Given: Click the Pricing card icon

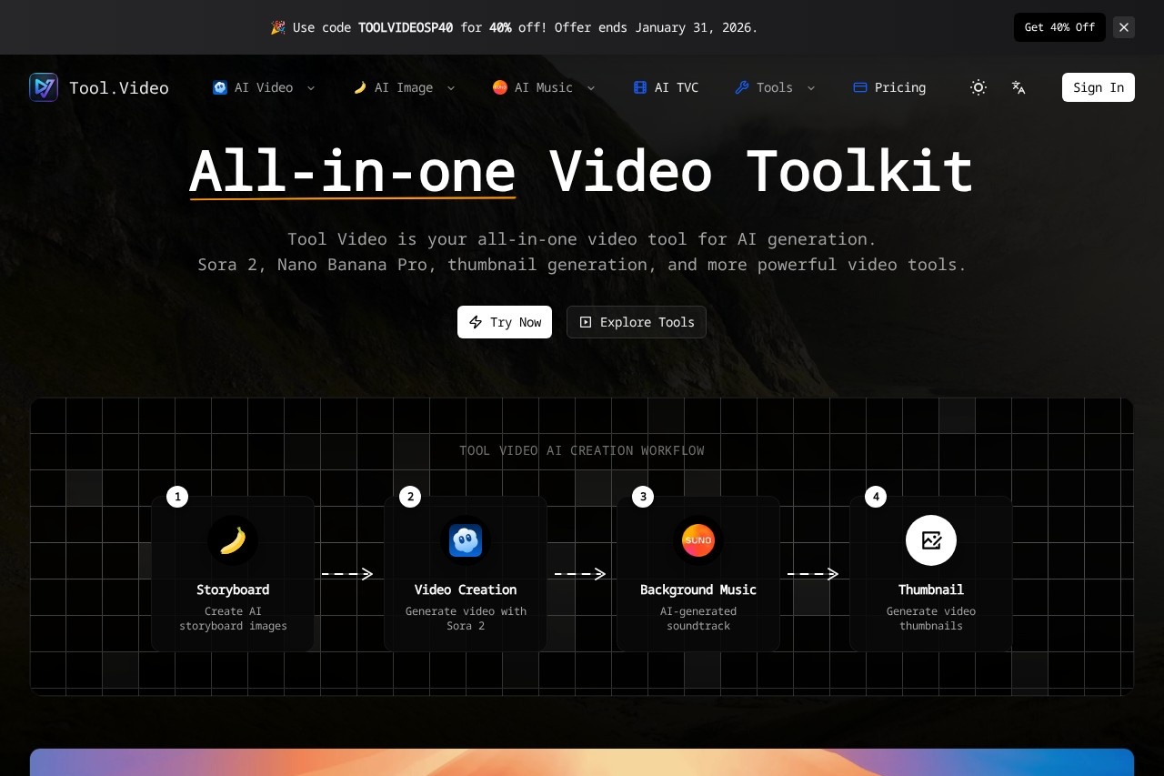Looking at the screenshot, I should pos(858,87).
